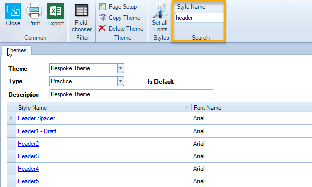This screenshot has width=312, height=187.
Task: Open the Header Spacer style link
Action: (36, 118)
